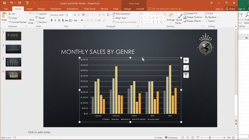Activate the Format Painter tool
The image size is (249, 140).
[x=18, y=22]
